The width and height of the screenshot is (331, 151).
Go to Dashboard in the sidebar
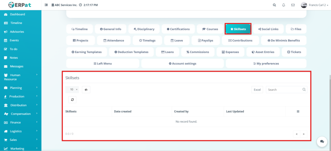click(17, 15)
